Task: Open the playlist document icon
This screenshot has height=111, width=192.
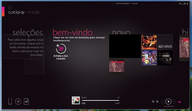Action: tap(26, 101)
